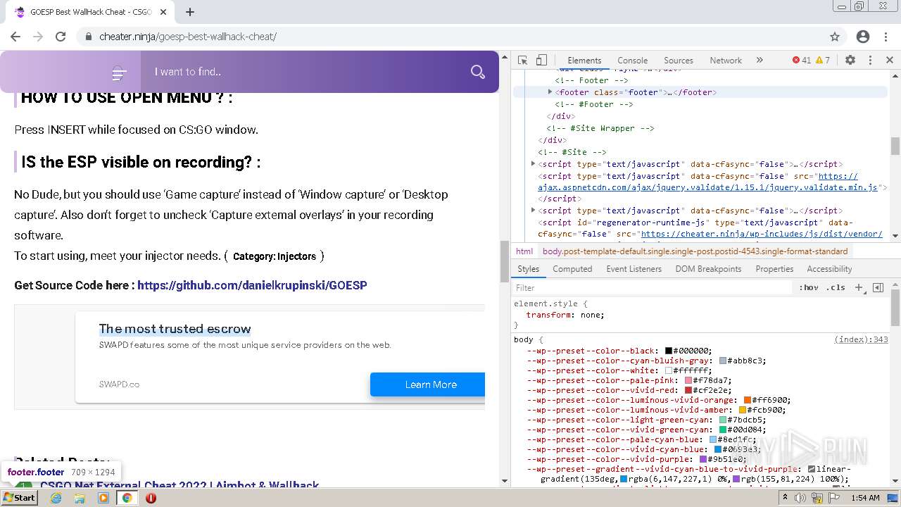Expand the first collapsed script node
Screen dimensions: 901x507
coord(534,164)
